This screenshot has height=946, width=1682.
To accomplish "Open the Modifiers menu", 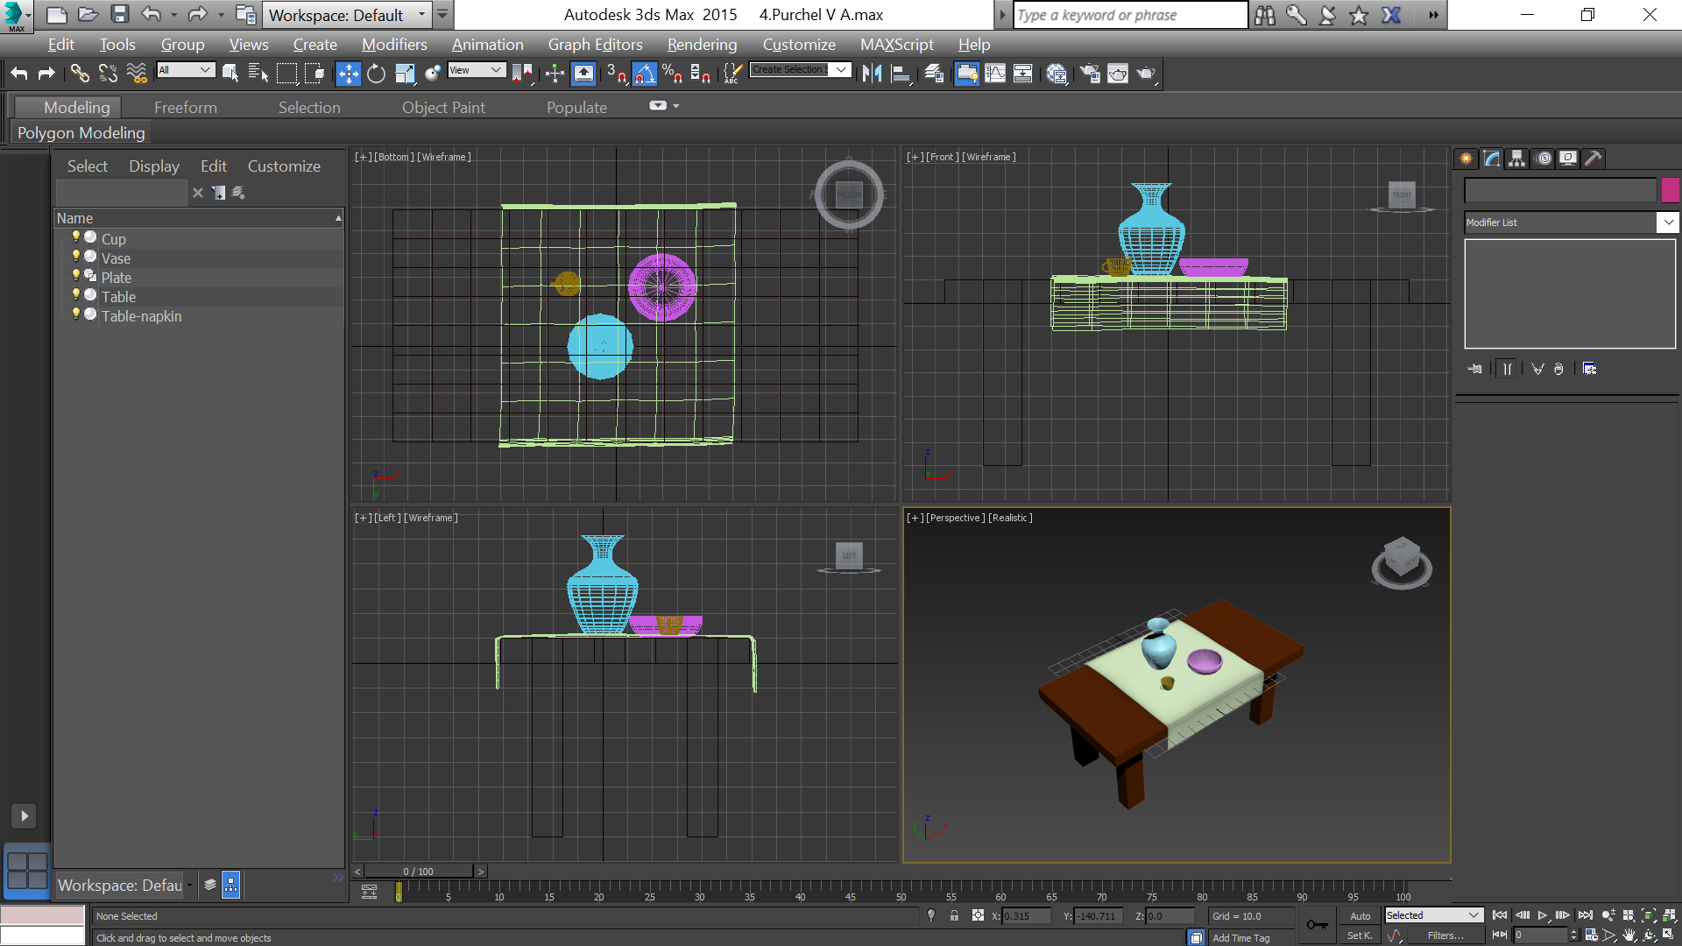I will (x=394, y=45).
